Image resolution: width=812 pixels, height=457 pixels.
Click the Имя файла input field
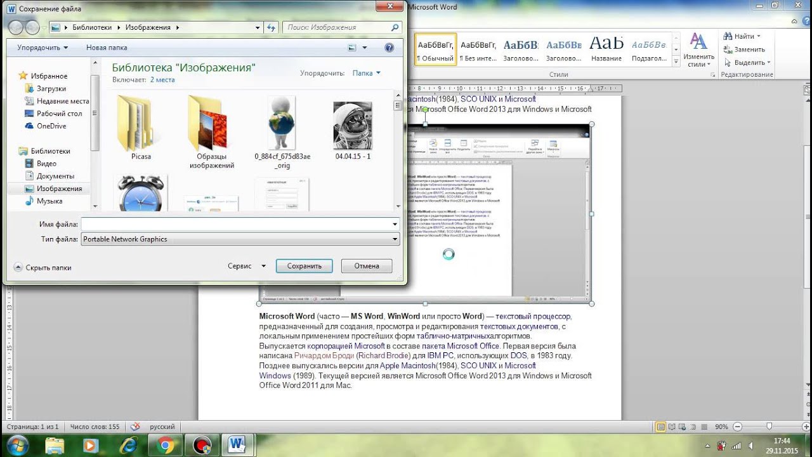coord(235,224)
